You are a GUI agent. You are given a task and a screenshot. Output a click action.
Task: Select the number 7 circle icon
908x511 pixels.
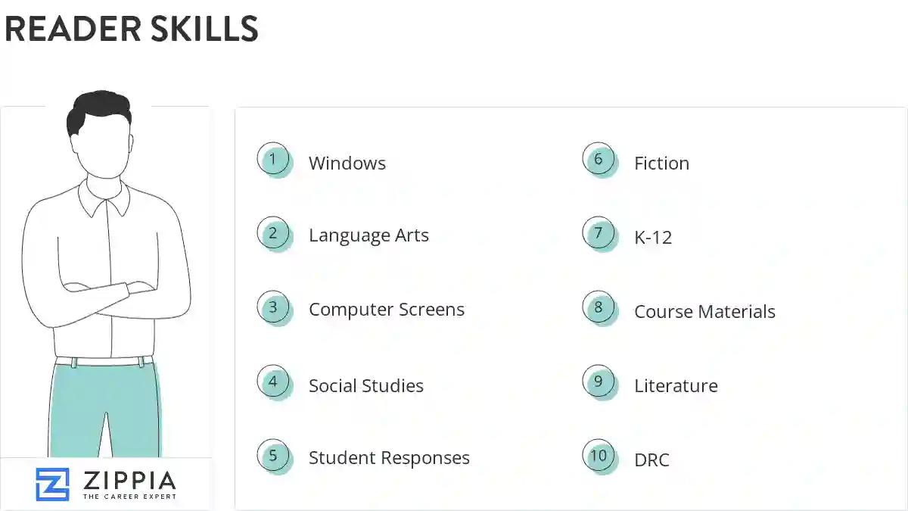point(599,233)
